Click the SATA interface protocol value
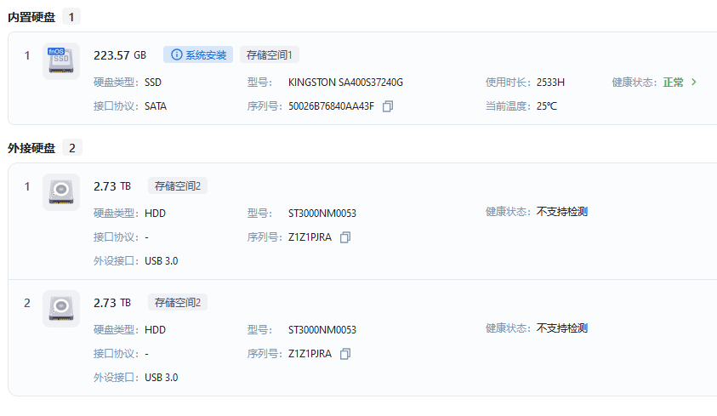 156,106
